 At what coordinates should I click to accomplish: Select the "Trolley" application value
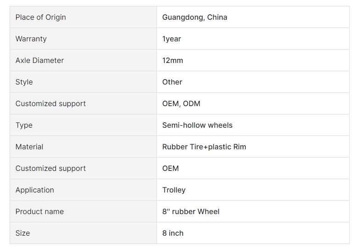coord(174,190)
